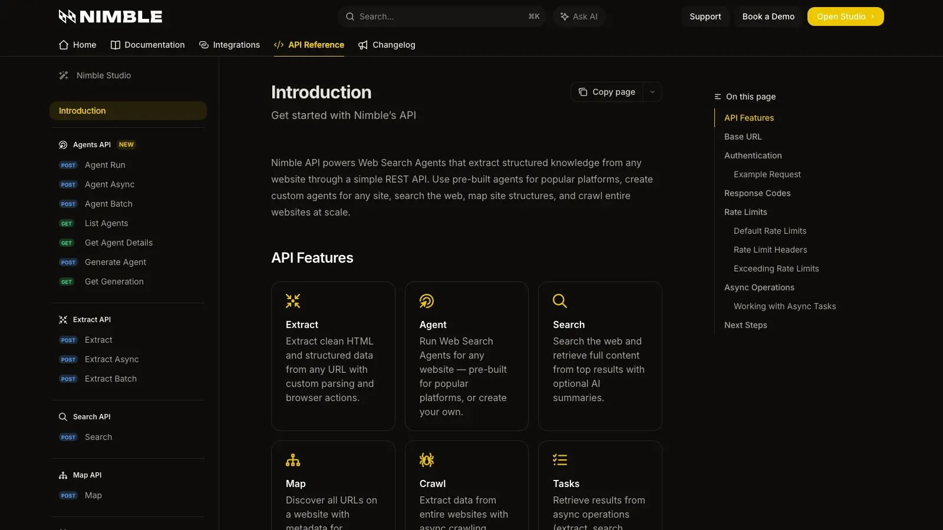
Task: Click the On this page list icon
Action: point(718,97)
